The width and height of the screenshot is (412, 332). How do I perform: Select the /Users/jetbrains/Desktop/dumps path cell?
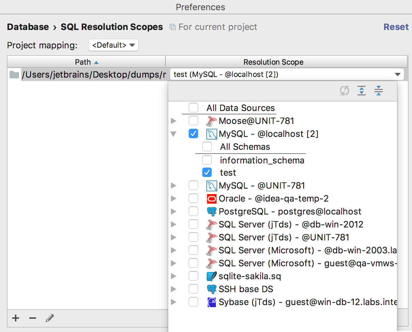pyautogui.click(x=88, y=74)
